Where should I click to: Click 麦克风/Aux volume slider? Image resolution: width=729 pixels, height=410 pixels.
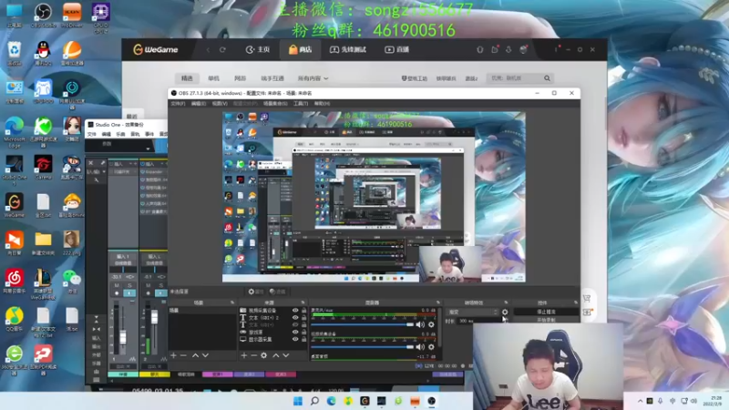tap(362, 324)
